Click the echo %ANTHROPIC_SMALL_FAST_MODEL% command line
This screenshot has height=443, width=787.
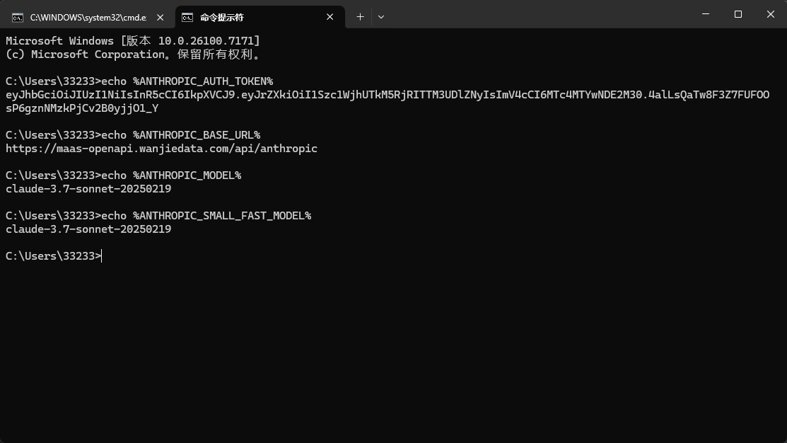click(x=158, y=216)
